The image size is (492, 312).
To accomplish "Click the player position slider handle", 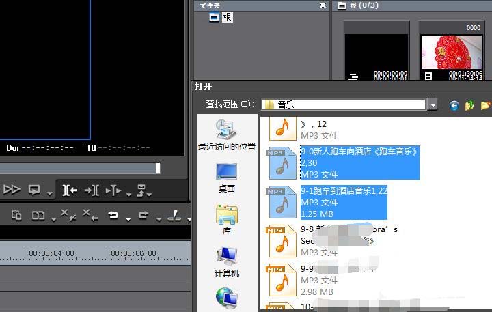I will click(158, 169).
